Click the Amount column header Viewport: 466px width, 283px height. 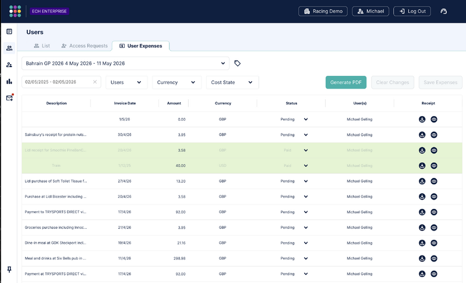[x=174, y=103]
